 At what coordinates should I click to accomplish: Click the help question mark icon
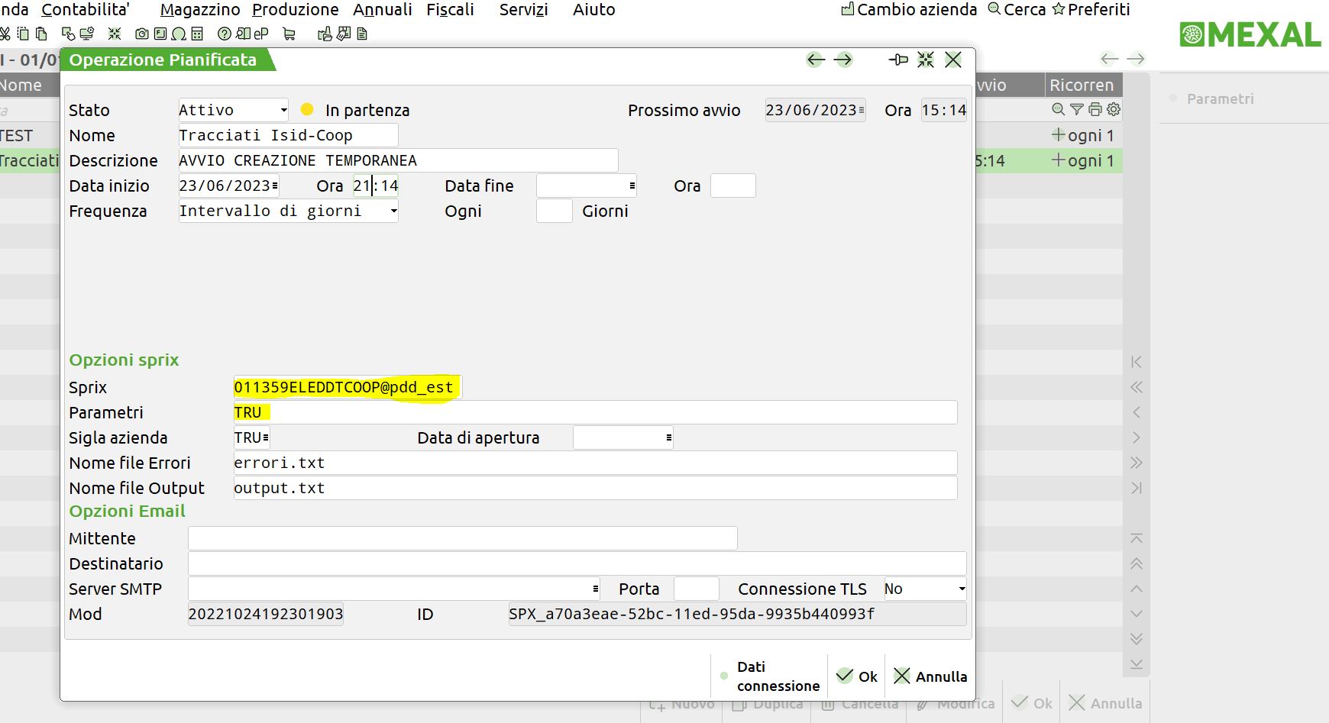tap(224, 34)
